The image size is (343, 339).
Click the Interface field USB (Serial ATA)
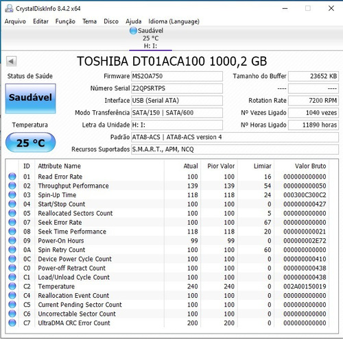coord(177,101)
